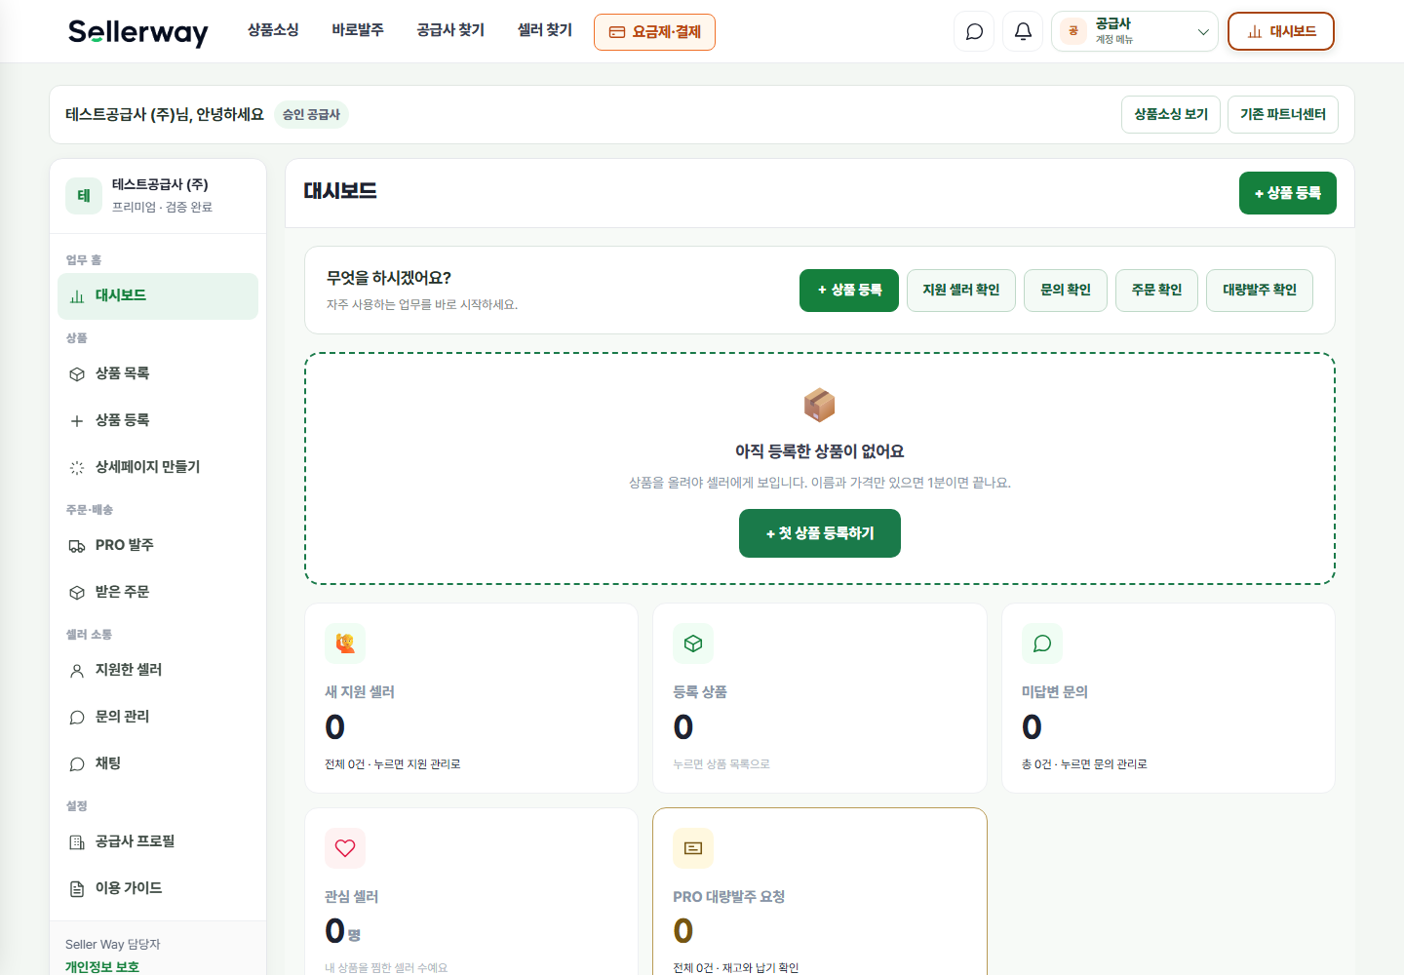1404x975 pixels.
Task: Click the PRO 대량발주 요청 card icon
Action: [x=693, y=848]
